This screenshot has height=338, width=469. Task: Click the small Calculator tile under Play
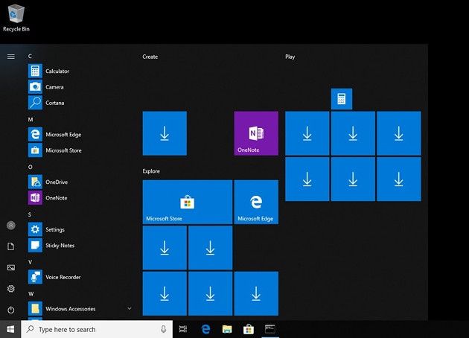pyautogui.click(x=342, y=99)
